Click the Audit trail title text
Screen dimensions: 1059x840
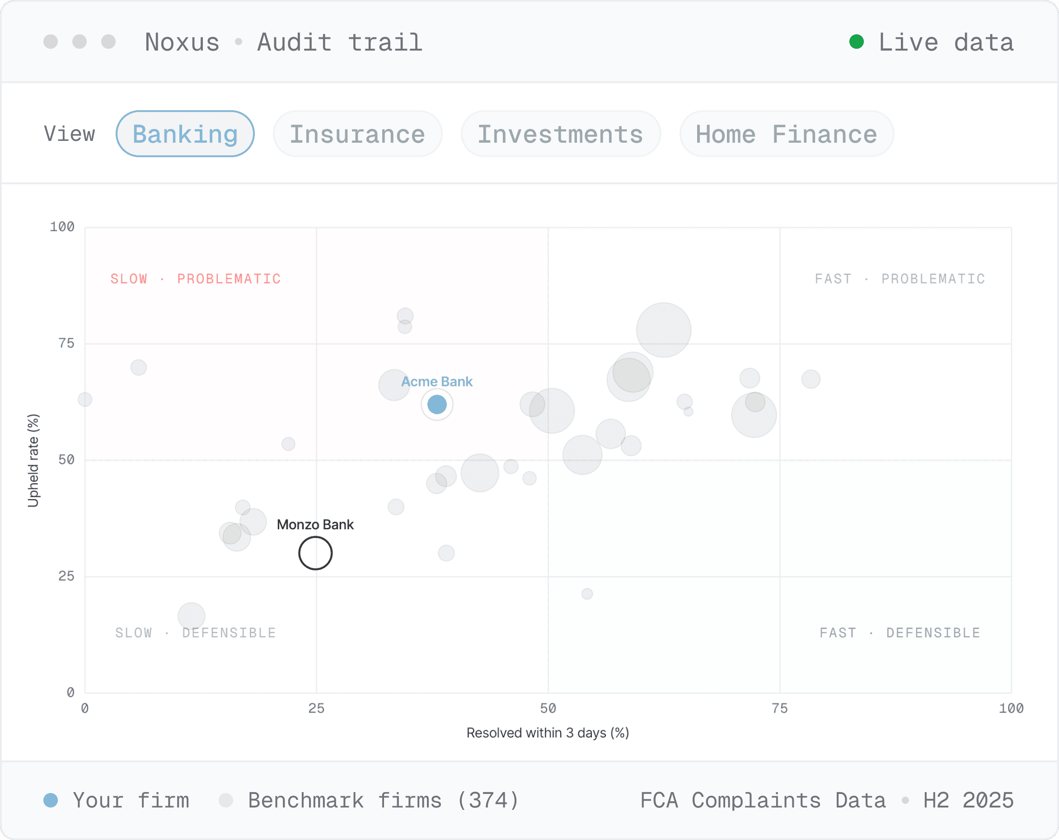(x=340, y=42)
